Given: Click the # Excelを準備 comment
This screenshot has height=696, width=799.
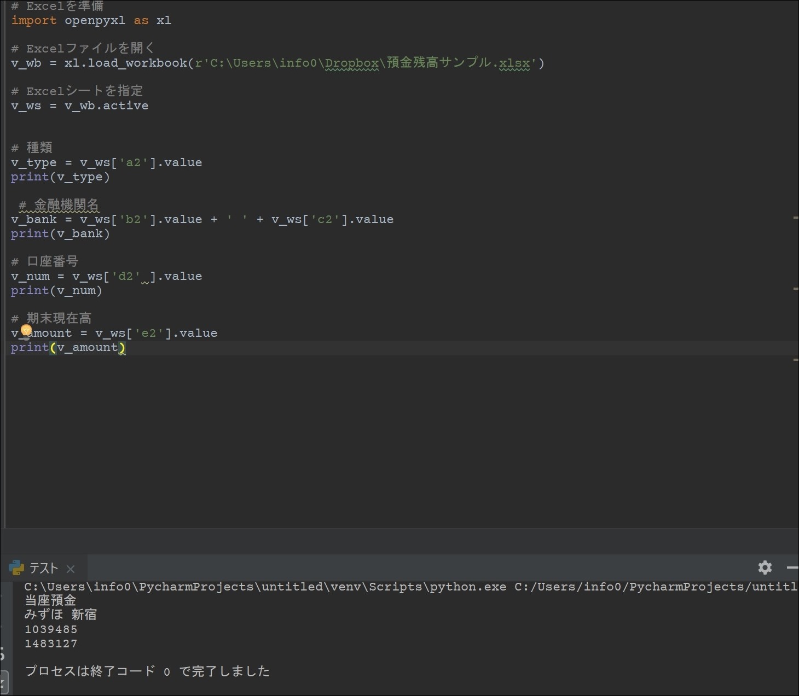Looking at the screenshot, I should [57, 5].
